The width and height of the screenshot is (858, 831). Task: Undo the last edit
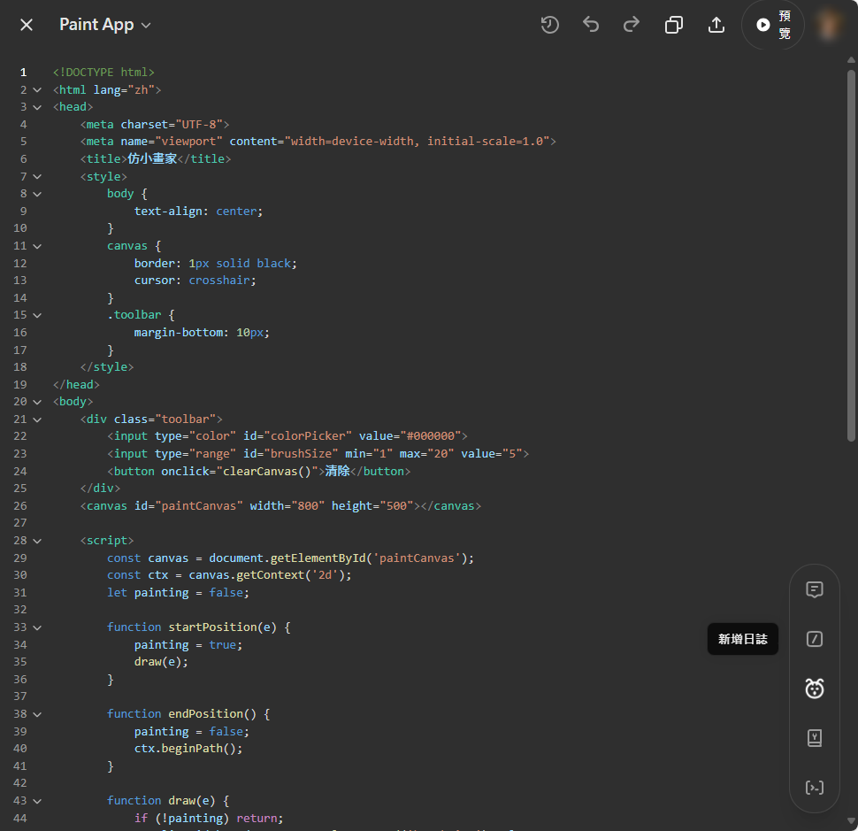590,25
